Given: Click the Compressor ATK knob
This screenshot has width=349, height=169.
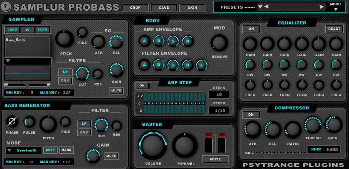Looking at the screenshot, I should (253, 129).
